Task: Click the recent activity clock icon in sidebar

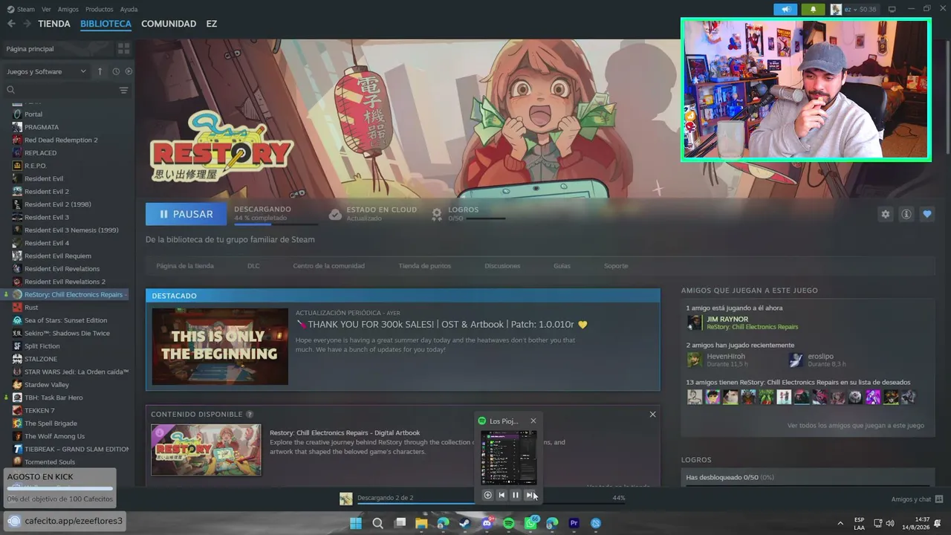Action: pyautogui.click(x=116, y=71)
